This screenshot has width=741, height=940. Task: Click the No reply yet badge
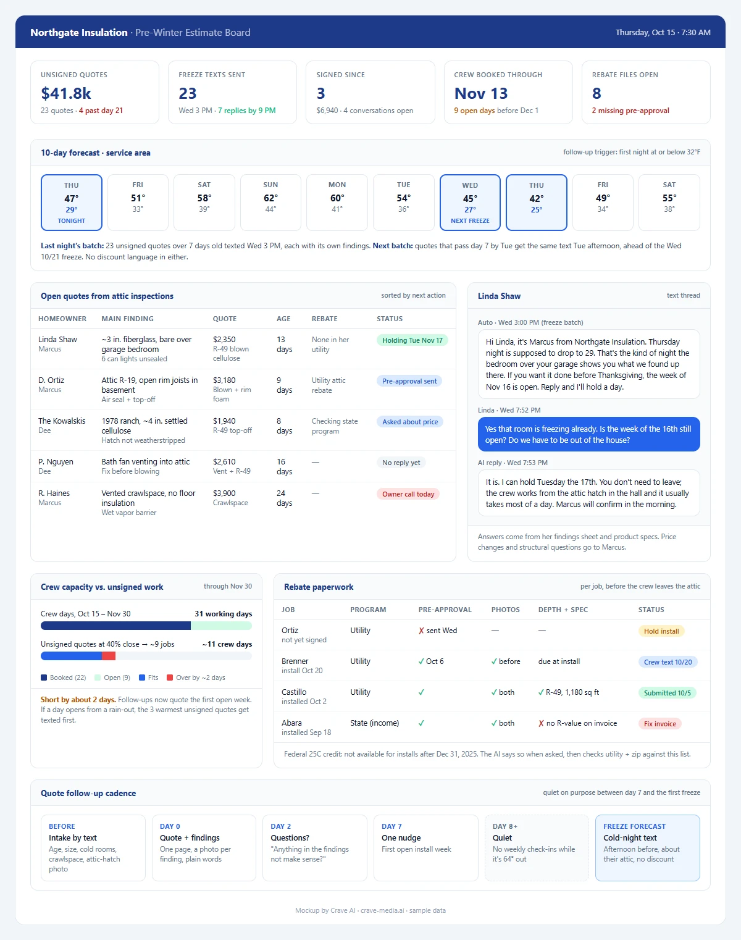[401, 463]
